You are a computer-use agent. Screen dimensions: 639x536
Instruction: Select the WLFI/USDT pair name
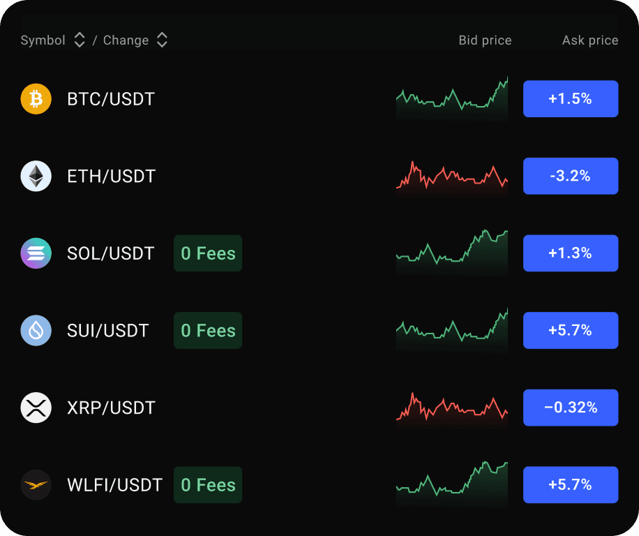coord(114,485)
